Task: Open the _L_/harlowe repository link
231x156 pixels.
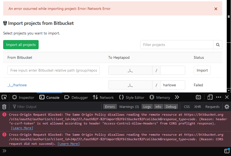Action: [x=17, y=85]
